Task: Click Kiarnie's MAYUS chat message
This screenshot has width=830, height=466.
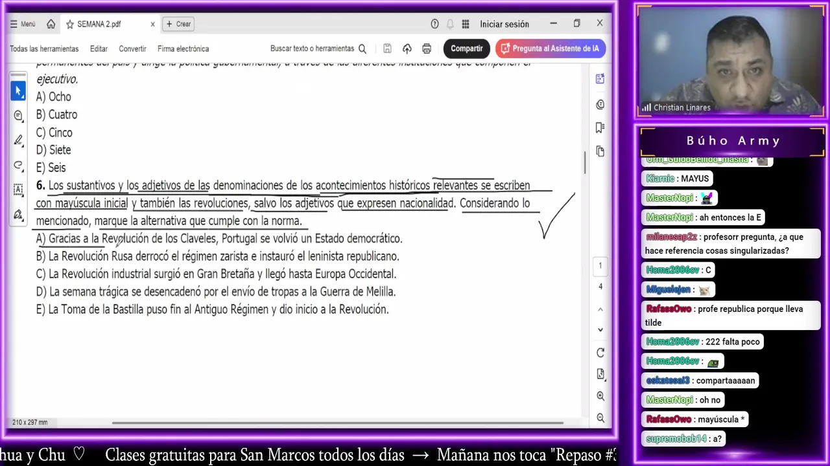Action: pyautogui.click(x=678, y=179)
